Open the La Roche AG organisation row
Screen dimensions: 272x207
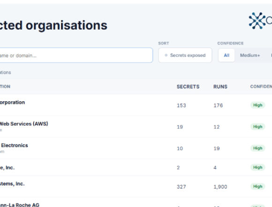click(136, 202)
